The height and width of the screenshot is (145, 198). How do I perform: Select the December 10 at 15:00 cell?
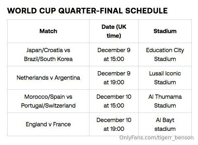tap(114, 101)
